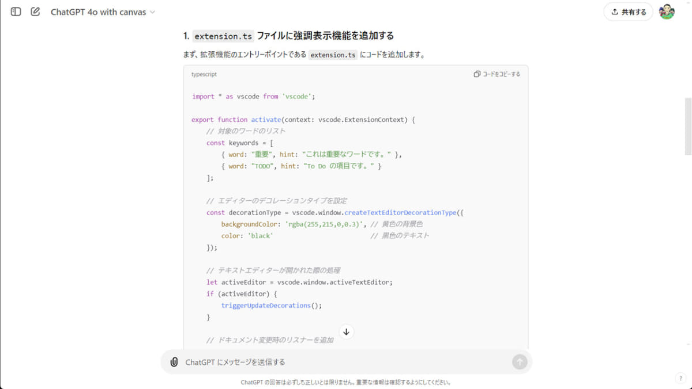The image size is (692, 389).
Task: Click the disclaimer text below the input bar
Action: pos(346,381)
